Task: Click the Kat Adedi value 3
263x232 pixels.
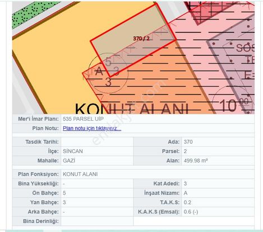Action: pyautogui.click(x=185, y=183)
